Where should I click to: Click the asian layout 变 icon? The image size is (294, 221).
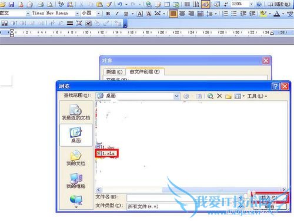coord(290,14)
